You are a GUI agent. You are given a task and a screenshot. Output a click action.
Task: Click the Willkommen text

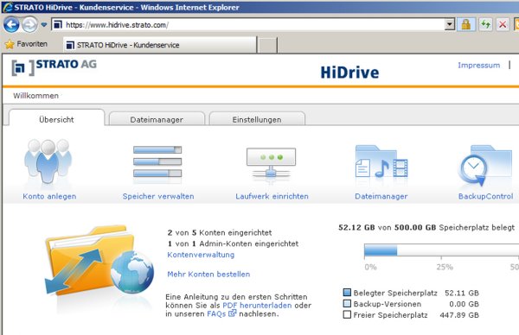[35, 96]
